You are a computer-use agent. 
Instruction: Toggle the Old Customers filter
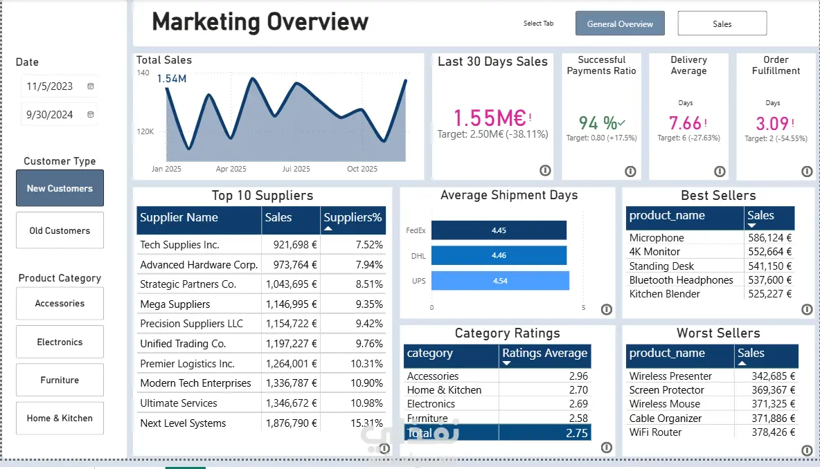(x=60, y=230)
